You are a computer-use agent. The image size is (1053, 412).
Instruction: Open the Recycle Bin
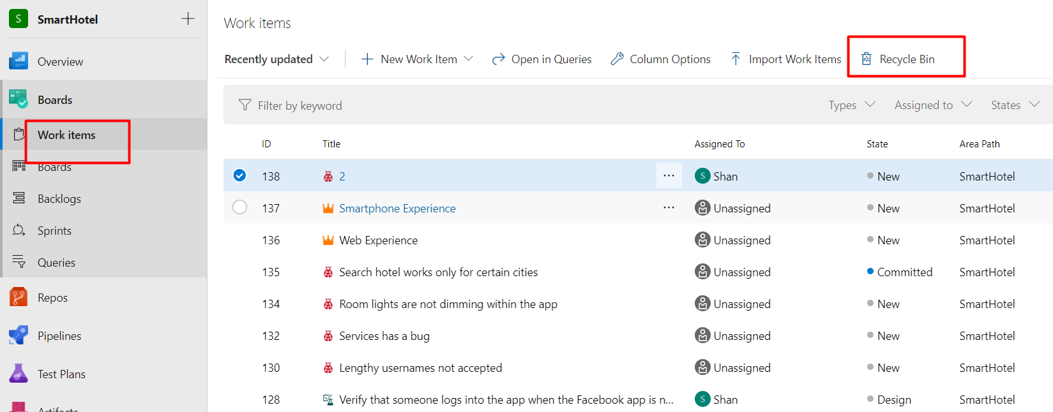[x=898, y=59]
